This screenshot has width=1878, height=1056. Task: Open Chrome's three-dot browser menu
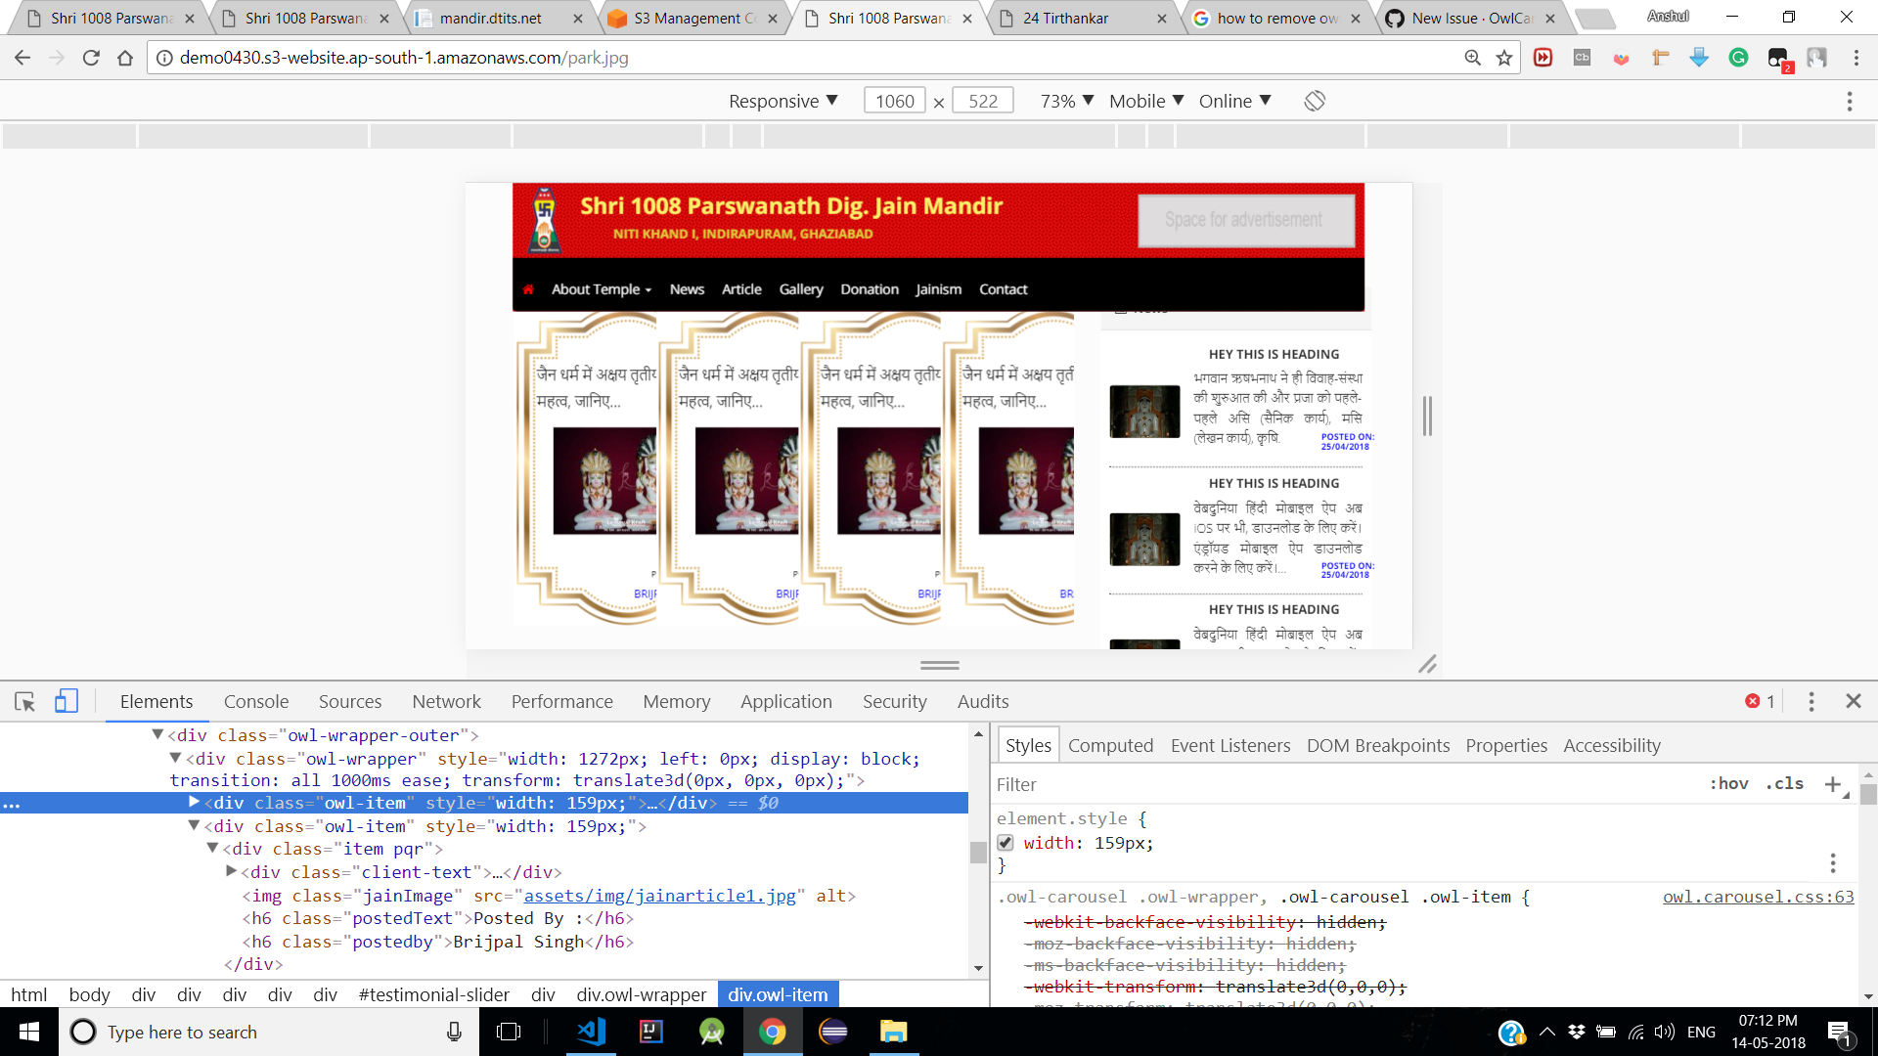click(x=1856, y=58)
